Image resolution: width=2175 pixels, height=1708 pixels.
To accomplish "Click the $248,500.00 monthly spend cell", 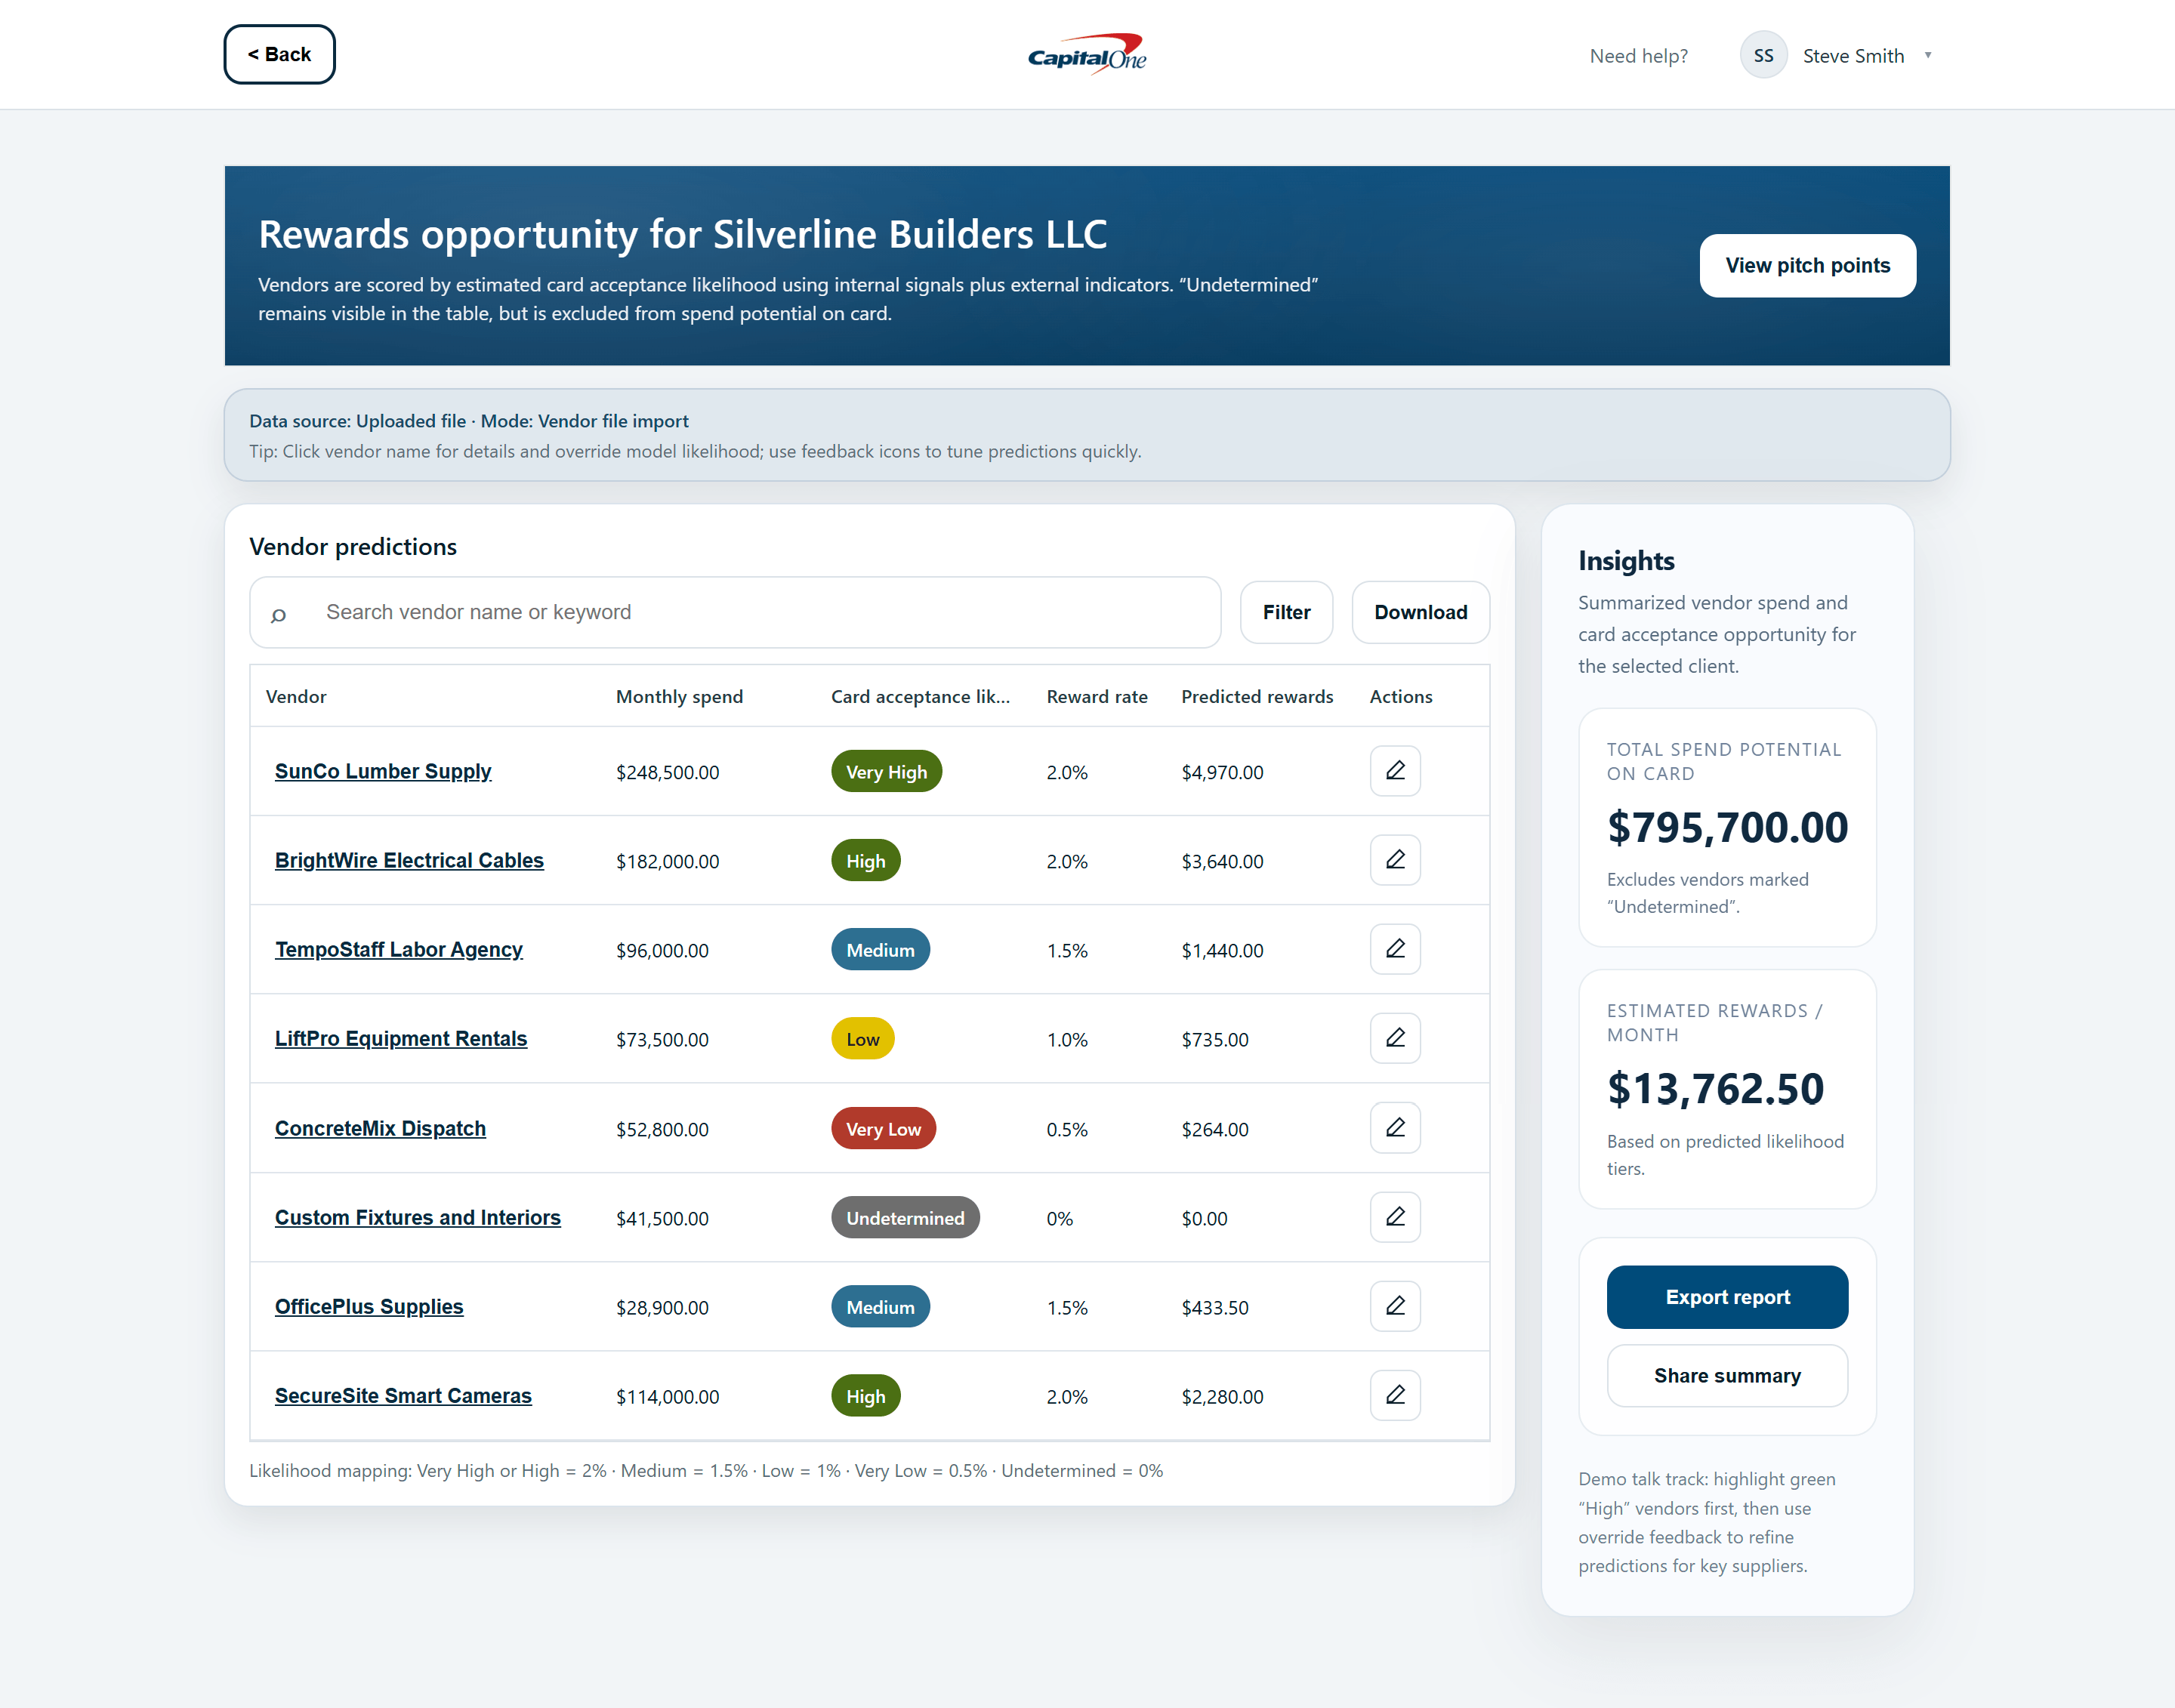I will coord(667,772).
